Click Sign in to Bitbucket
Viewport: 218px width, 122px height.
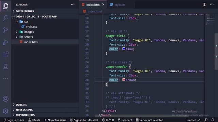click(x=84, y=120)
